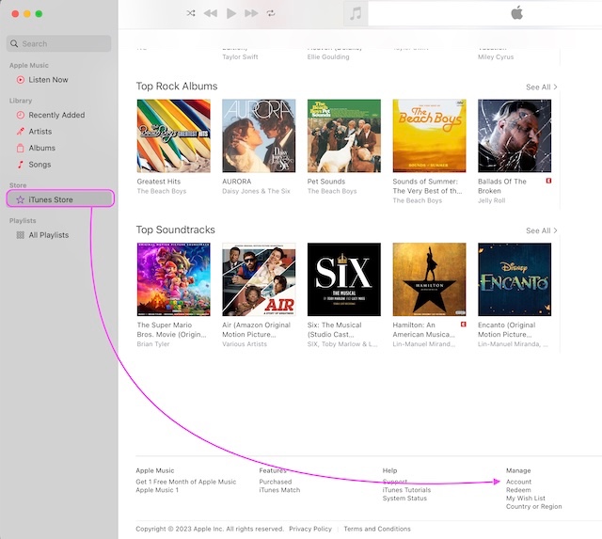The width and height of the screenshot is (602, 539).
Task: Click the Greatest Hits album title
Action: click(159, 182)
